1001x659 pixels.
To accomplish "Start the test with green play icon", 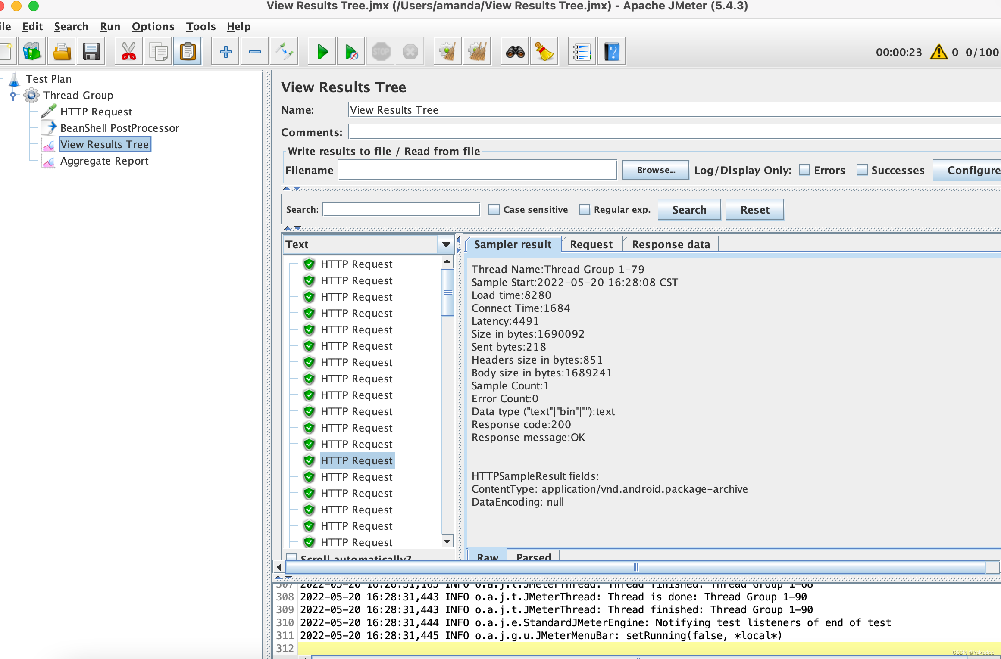I will coord(322,52).
